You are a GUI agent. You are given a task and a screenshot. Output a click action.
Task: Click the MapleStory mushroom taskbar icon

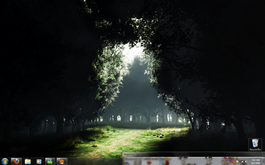tap(62, 161)
